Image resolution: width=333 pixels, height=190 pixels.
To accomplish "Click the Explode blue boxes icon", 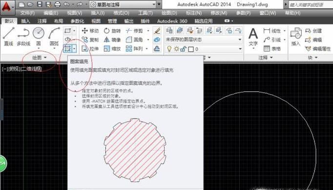I will tap(157, 40).
